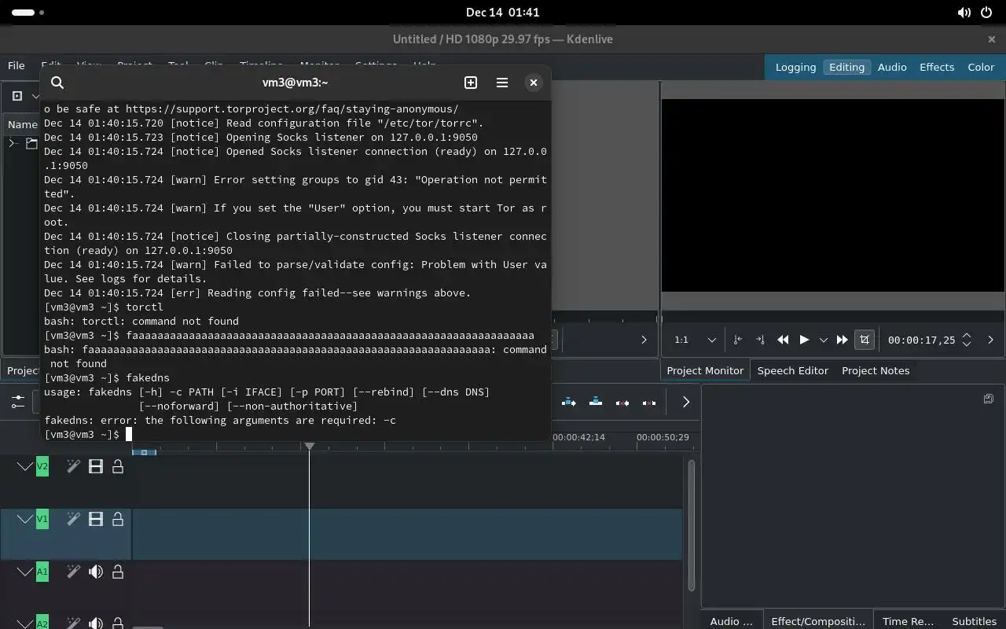Open the Subtitles bottom tab
The image size is (1006, 629).
[974, 621]
